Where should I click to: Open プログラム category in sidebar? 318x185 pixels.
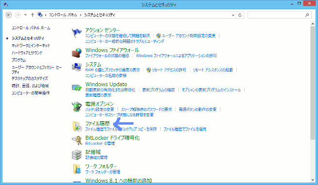point(18,60)
